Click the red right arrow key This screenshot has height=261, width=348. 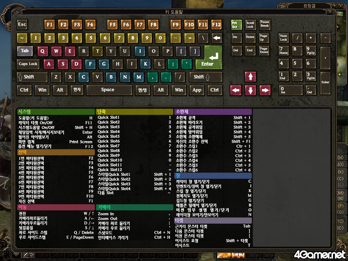point(265,90)
